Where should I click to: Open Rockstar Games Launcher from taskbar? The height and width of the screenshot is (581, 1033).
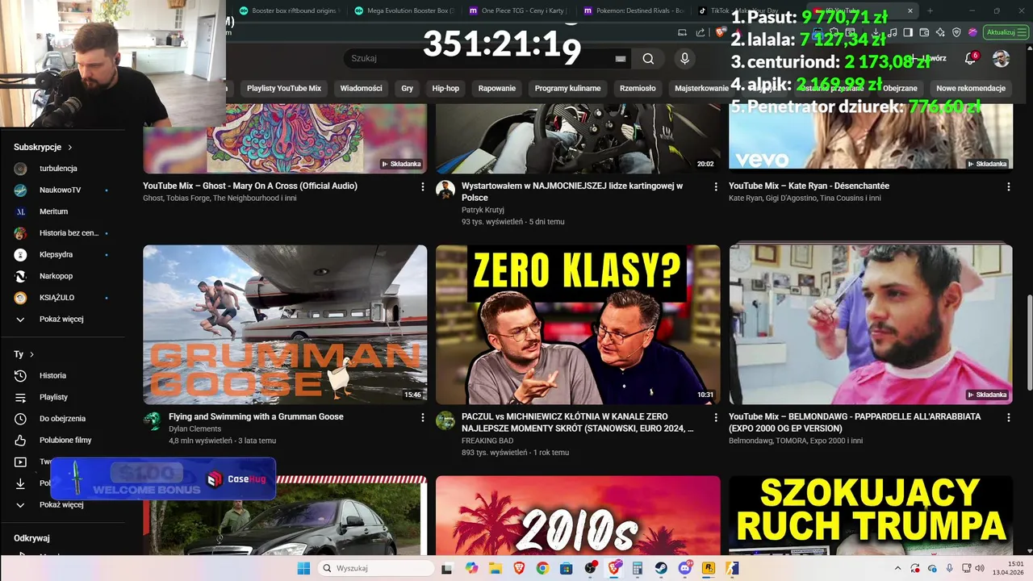point(709,568)
